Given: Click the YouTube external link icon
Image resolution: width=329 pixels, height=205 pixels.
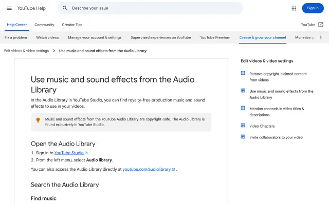Looking at the screenshot, I should tap(321, 25).
